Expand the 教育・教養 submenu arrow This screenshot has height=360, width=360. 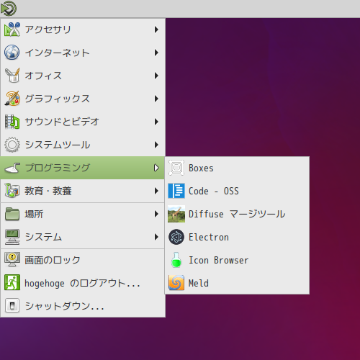point(156,191)
